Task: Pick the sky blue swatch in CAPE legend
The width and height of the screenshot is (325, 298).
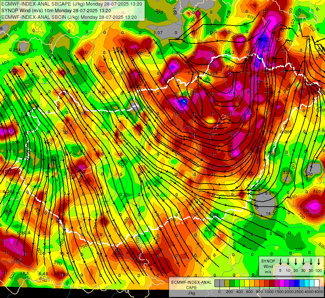Action: (302, 283)
